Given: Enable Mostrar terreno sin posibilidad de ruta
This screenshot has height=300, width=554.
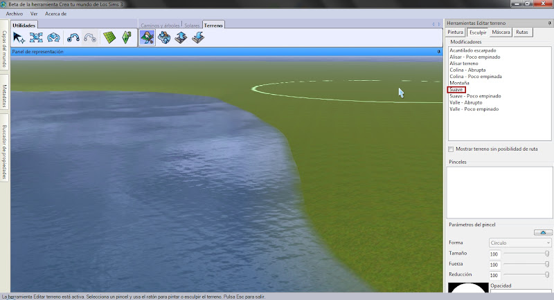Looking at the screenshot, I should 451,149.
